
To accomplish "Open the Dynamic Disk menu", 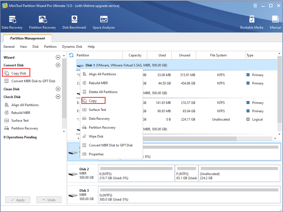I will (x=72, y=47).
